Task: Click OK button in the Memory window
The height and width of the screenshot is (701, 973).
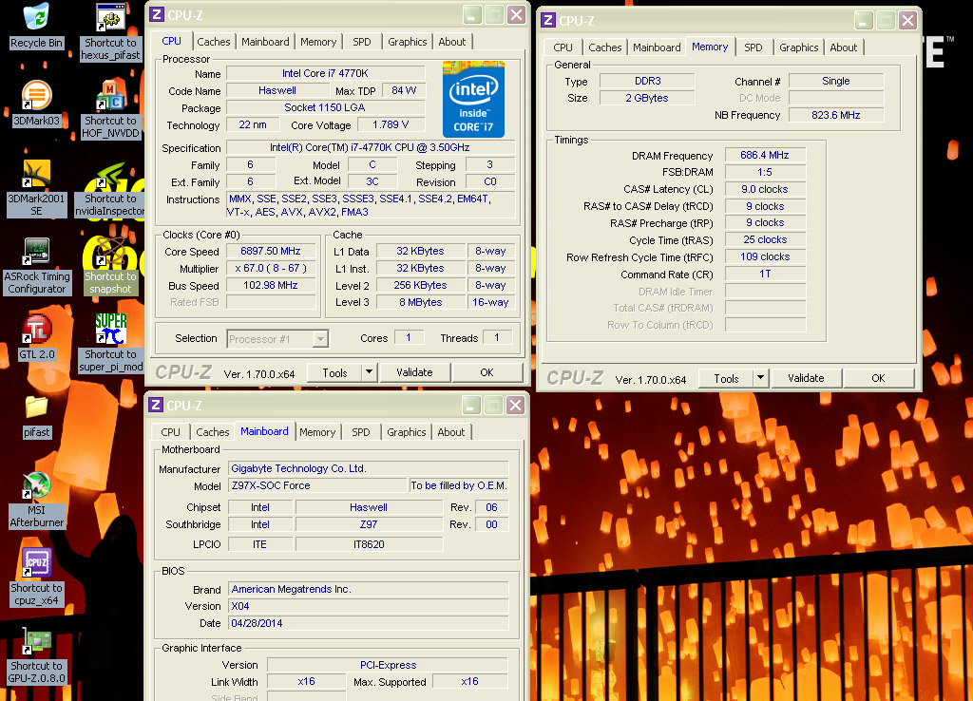Action: [878, 378]
